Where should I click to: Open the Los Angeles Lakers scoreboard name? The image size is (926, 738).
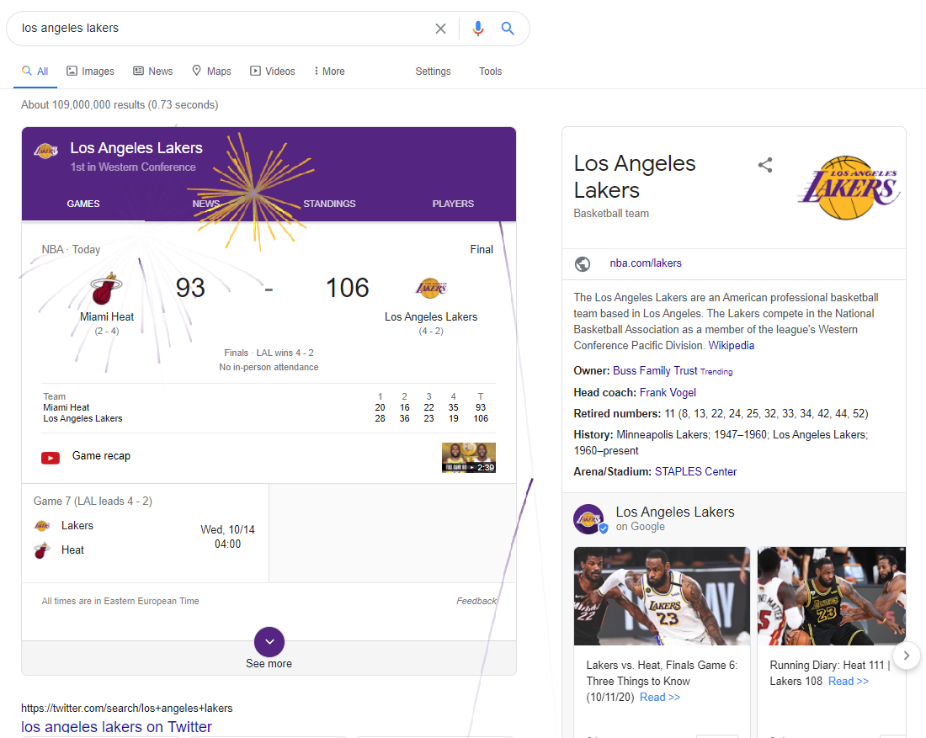[431, 317]
